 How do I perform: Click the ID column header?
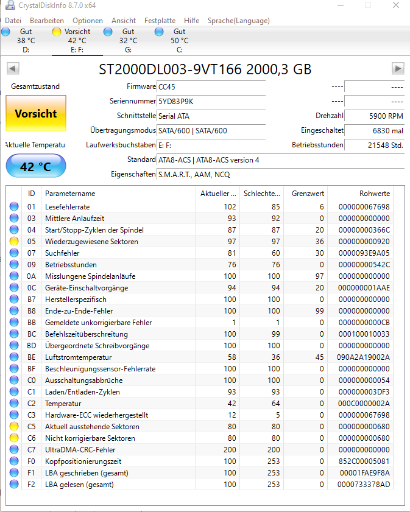click(31, 194)
